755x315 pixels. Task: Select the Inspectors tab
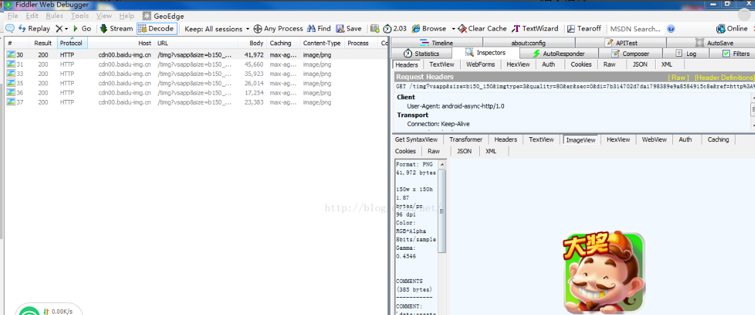(485, 53)
